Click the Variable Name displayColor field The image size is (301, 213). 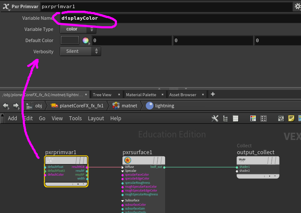[181, 18]
